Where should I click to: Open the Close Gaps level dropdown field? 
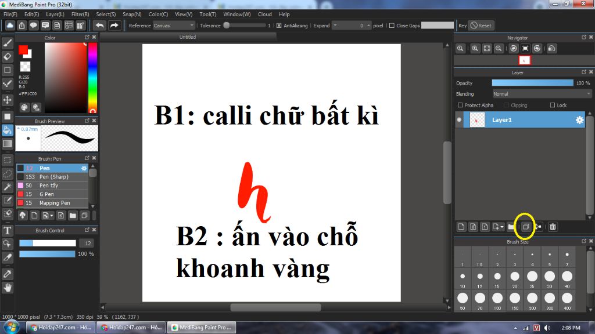click(x=437, y=26)
